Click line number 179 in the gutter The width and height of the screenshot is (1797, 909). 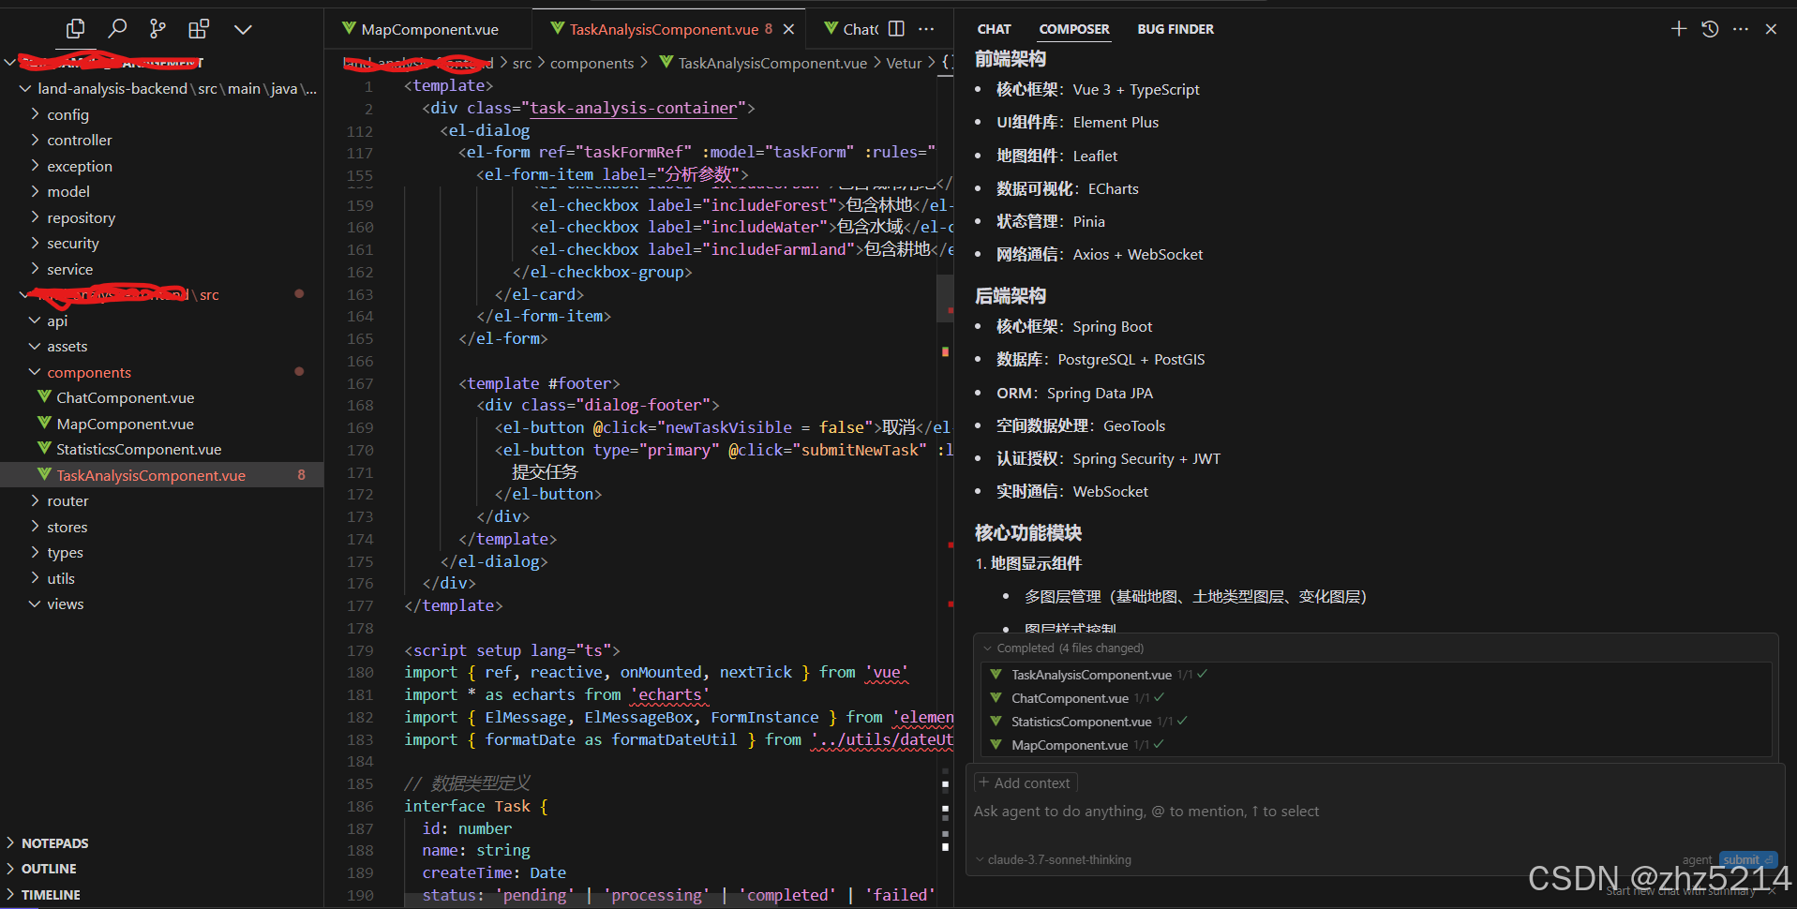click(x=360, y=650)
